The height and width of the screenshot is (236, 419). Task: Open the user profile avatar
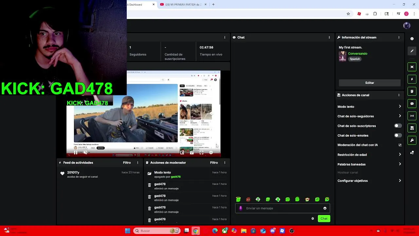407,26
